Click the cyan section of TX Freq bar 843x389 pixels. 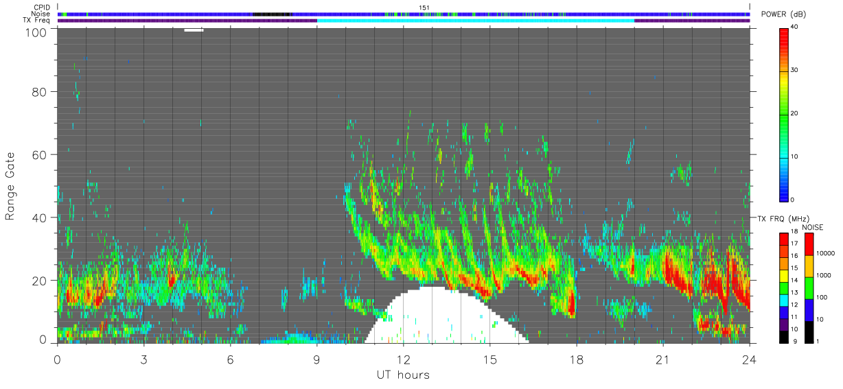tap(476, 21)
